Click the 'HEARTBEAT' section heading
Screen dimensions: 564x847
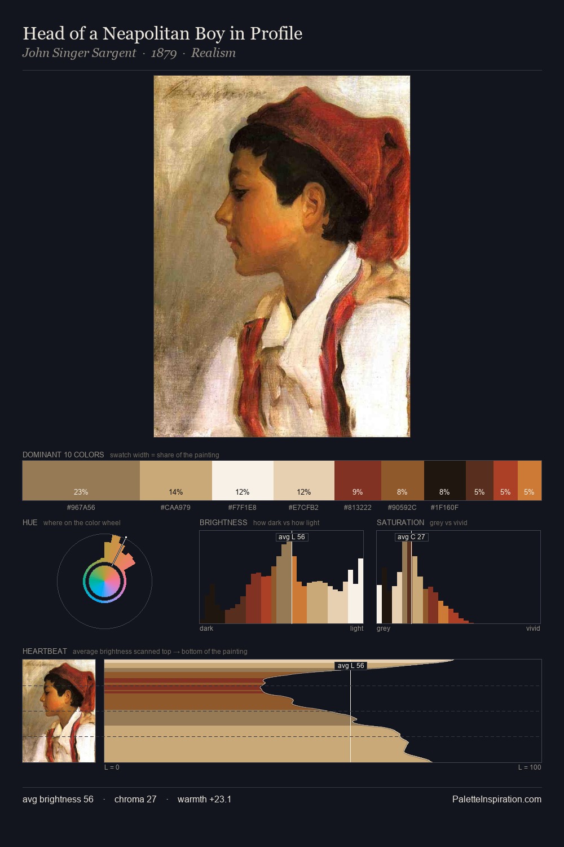45,651
